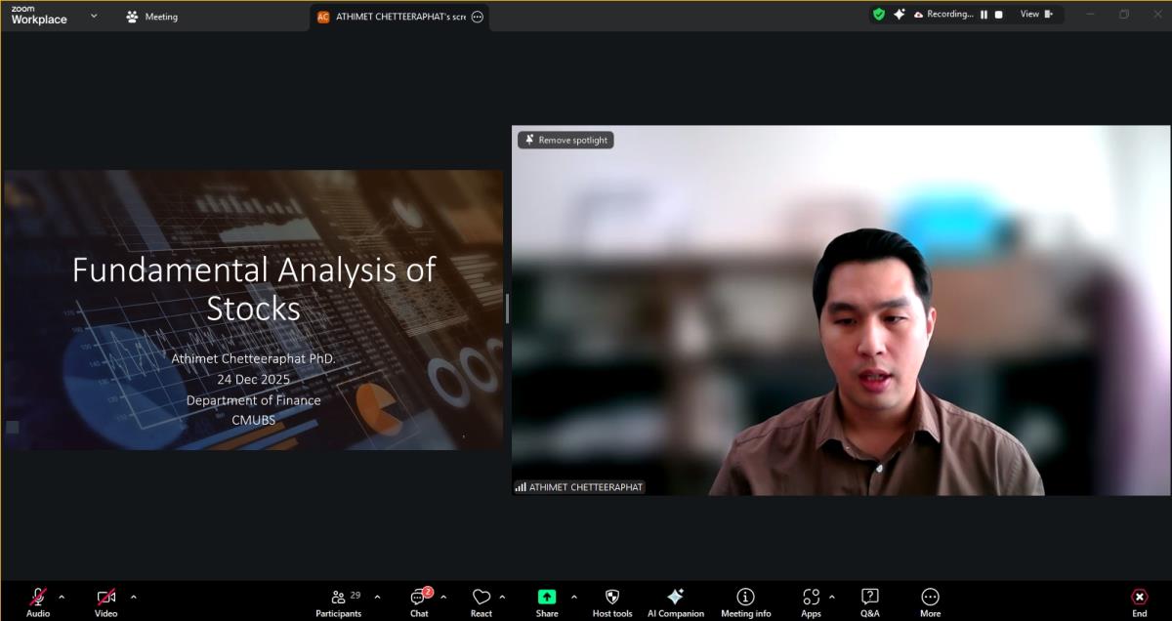
Task: Expand share options arrow next to Share
Action: coord(573,597)
